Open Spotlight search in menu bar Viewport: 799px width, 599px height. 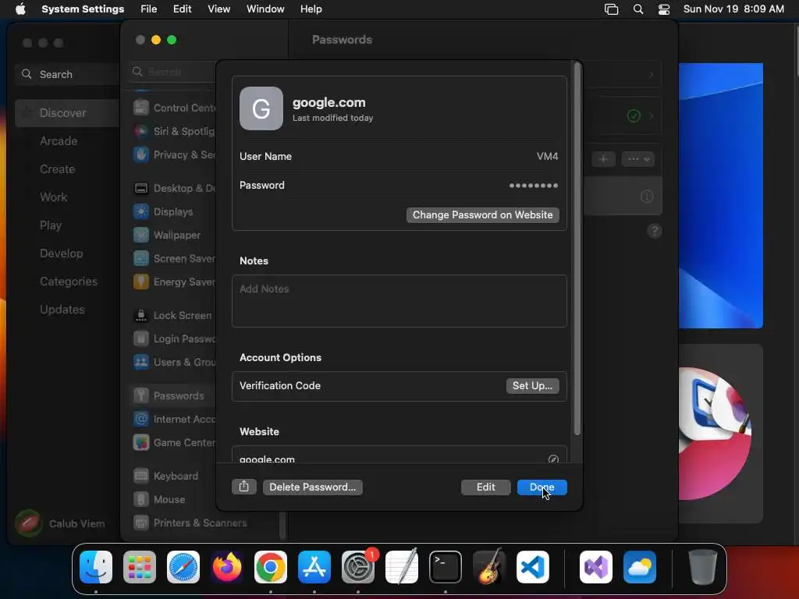tap(638, 9)
